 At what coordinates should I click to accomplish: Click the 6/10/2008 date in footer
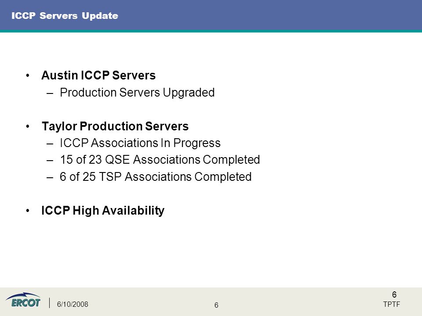click(x=73, y=304)
